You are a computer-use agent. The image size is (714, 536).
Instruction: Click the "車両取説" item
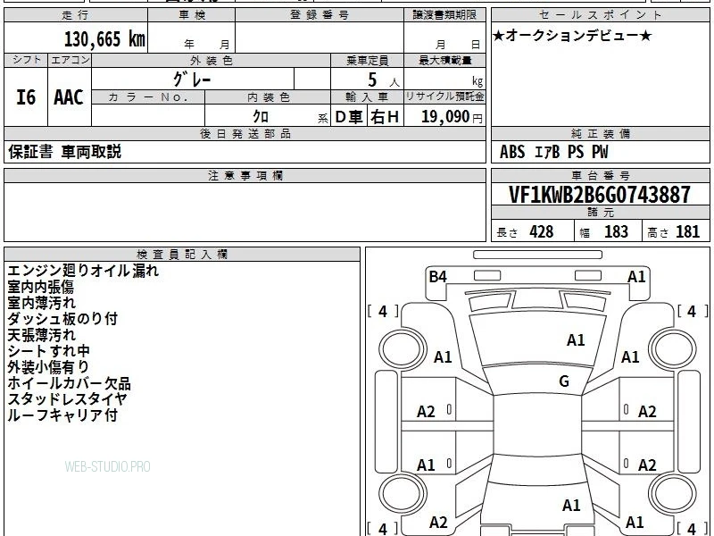pos(91,152)
